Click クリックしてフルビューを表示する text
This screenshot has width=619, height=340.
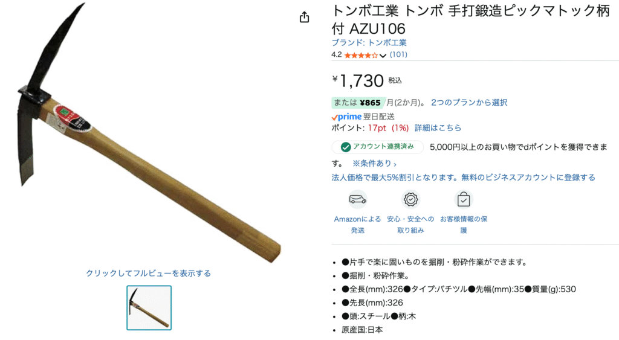(149, 273)
